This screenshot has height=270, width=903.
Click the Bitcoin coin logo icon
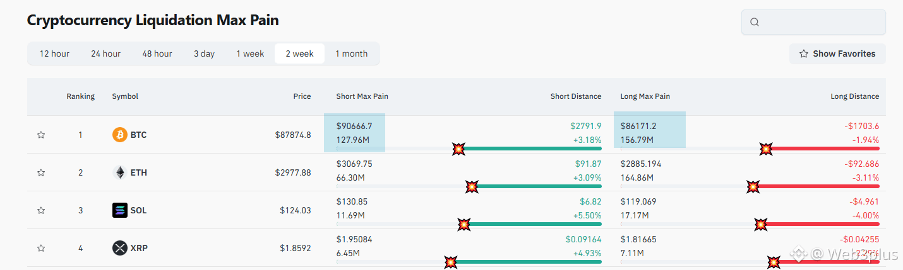tap(120, 135)
